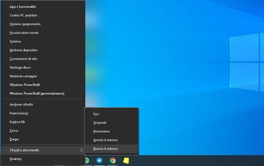
Task: Open Esplora file
Action: pyautogui.click(x=43, y=122)
